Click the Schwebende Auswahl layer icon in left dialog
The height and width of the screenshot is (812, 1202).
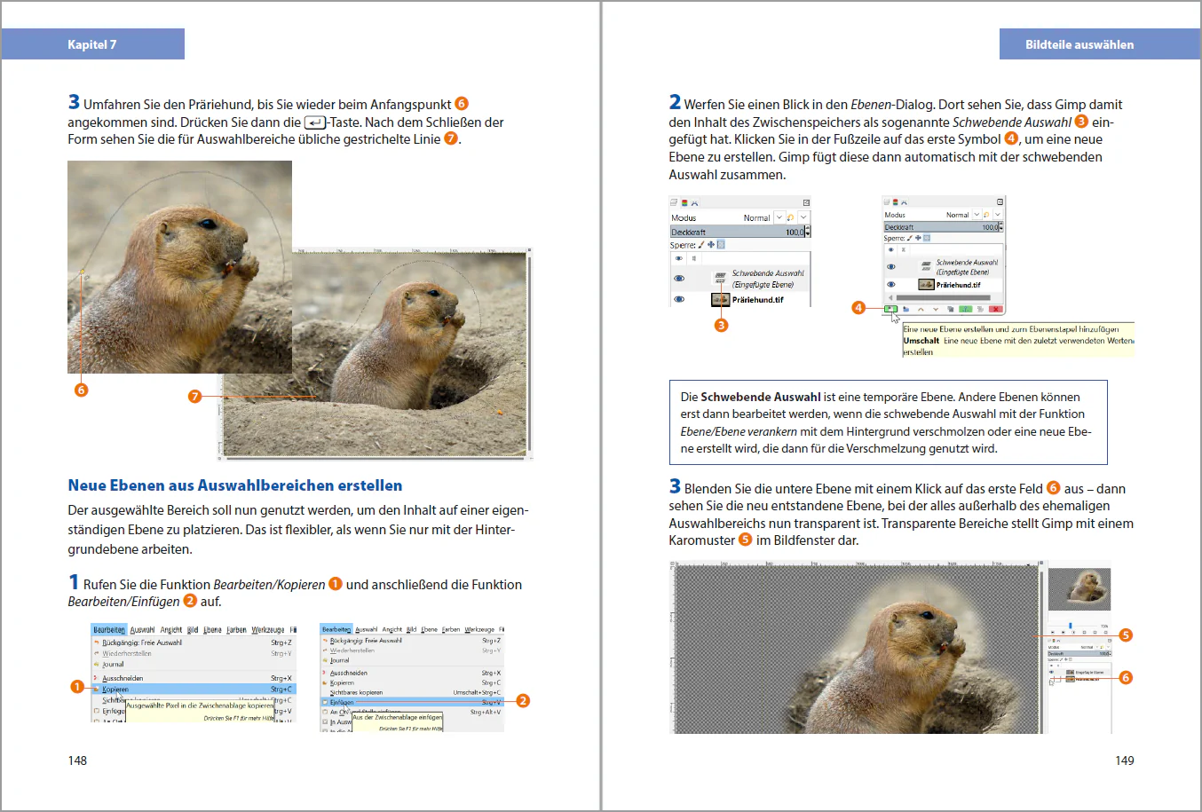pos(720,278)
